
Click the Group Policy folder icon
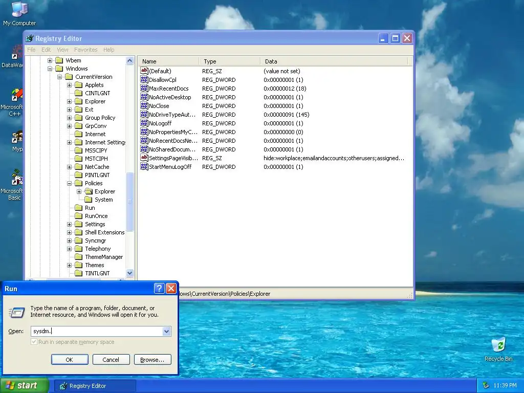click(x=78, y=118)
